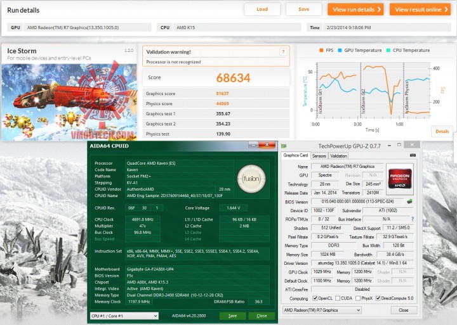Click the GPU-Z Name field
457x325 pixels.
pos(347,167)
